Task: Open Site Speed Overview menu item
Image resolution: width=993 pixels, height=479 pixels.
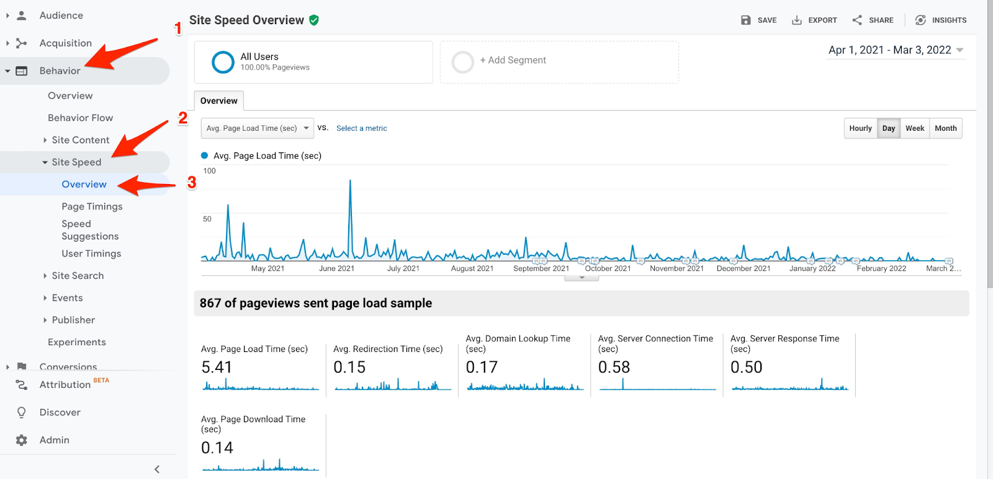Action: [x=84, y=184]
